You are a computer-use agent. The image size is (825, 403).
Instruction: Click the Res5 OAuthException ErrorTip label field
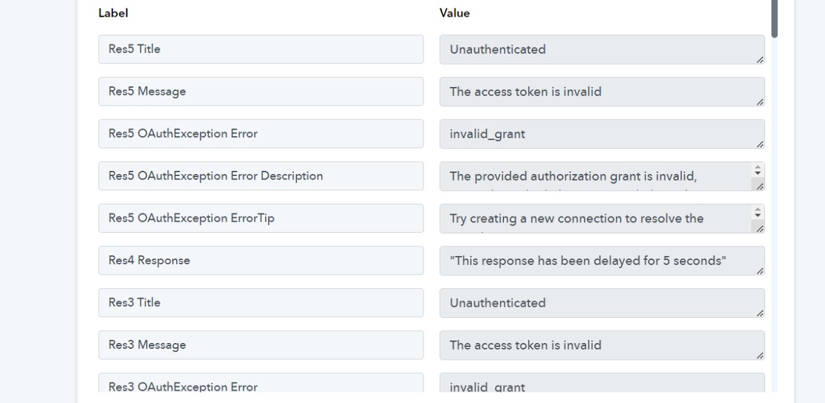pyautogui.click(x=261, y=218)
